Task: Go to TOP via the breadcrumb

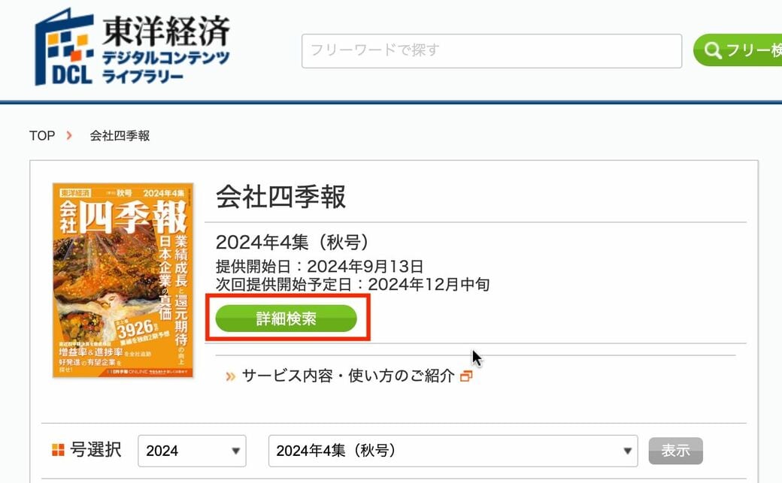Action: click(x=41, y=135)
